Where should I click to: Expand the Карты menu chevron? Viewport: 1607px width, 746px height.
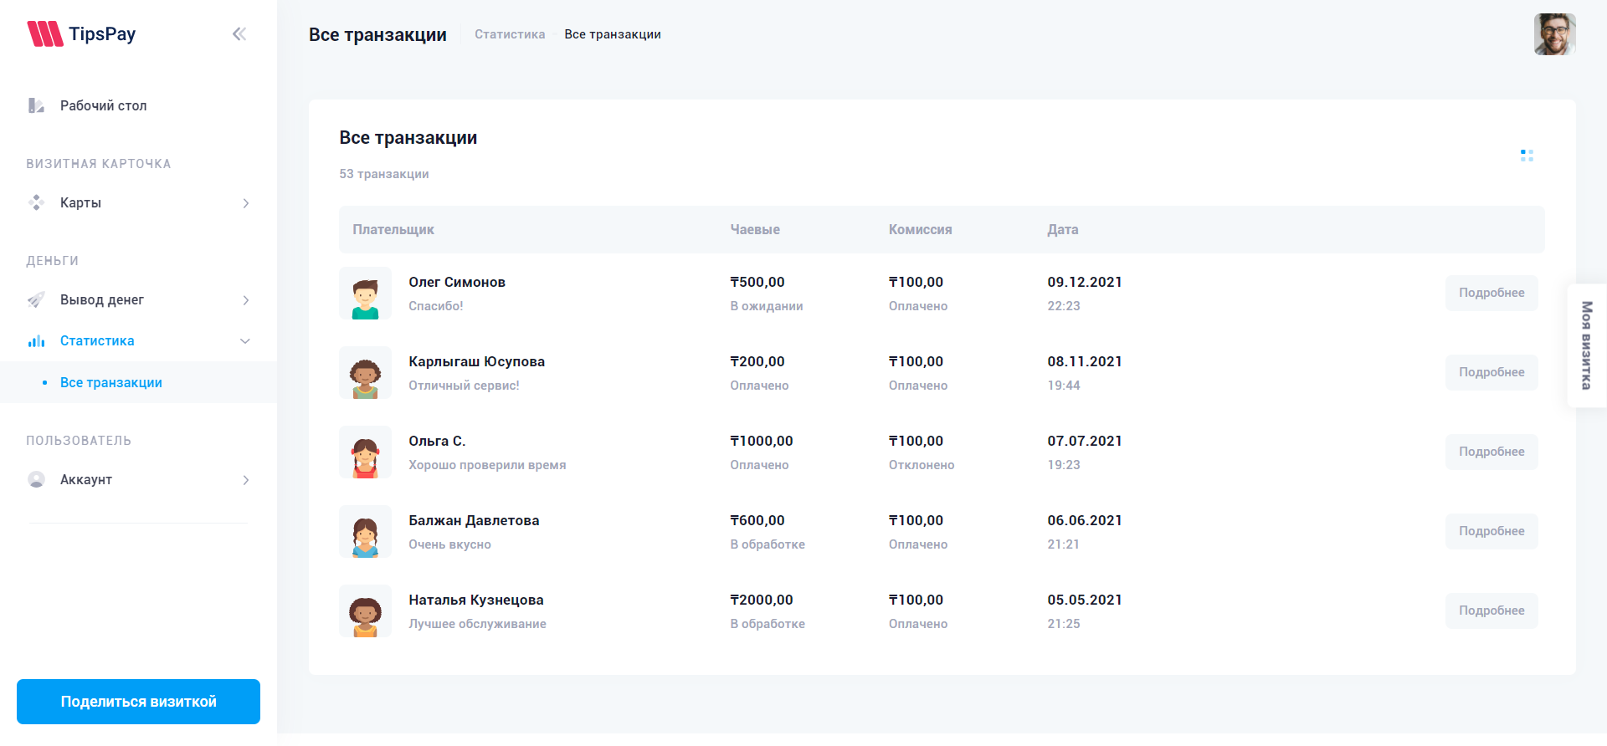click(x=246, y=203)
